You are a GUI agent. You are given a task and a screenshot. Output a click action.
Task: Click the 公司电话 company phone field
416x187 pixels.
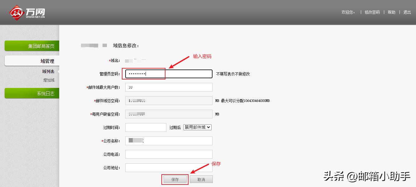click(168, 154)
